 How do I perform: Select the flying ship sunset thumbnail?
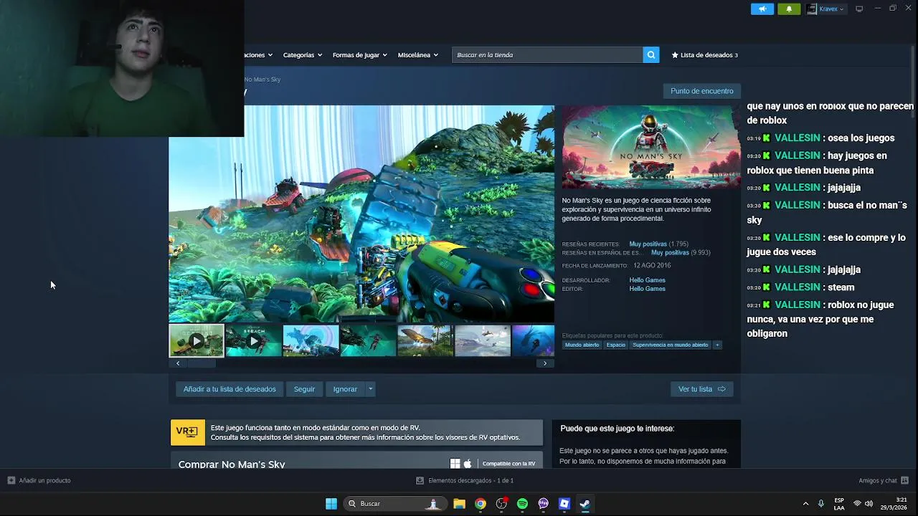pyautogui.click(x=425, y=340)
